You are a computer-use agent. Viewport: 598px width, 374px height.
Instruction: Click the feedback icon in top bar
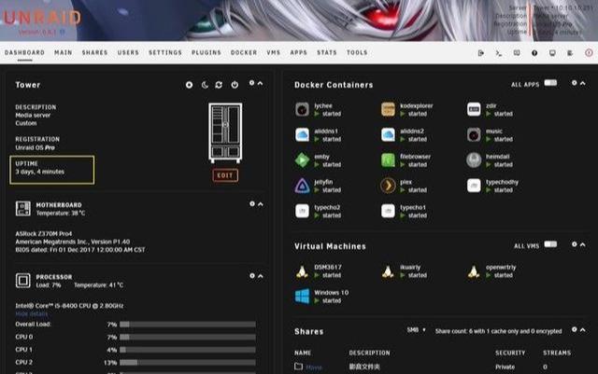517,53
